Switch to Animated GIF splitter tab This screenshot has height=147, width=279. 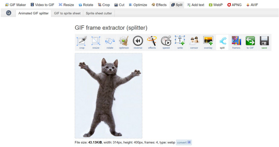[33, 13]
